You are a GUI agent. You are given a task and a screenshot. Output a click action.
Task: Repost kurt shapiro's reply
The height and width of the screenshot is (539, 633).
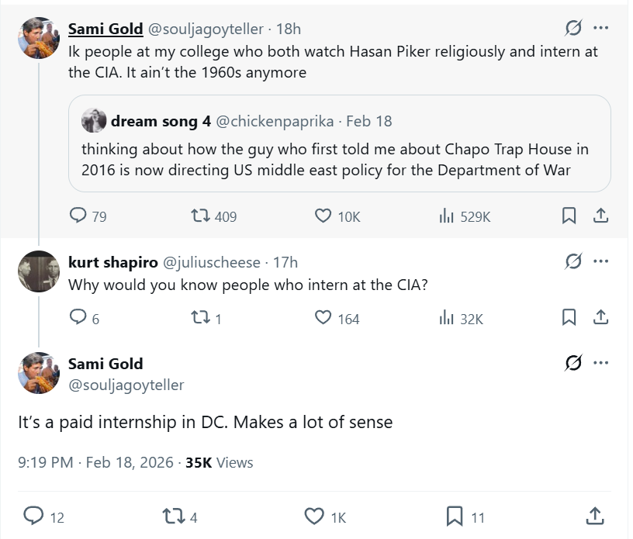pyautogui.click(x=202, y=317)
